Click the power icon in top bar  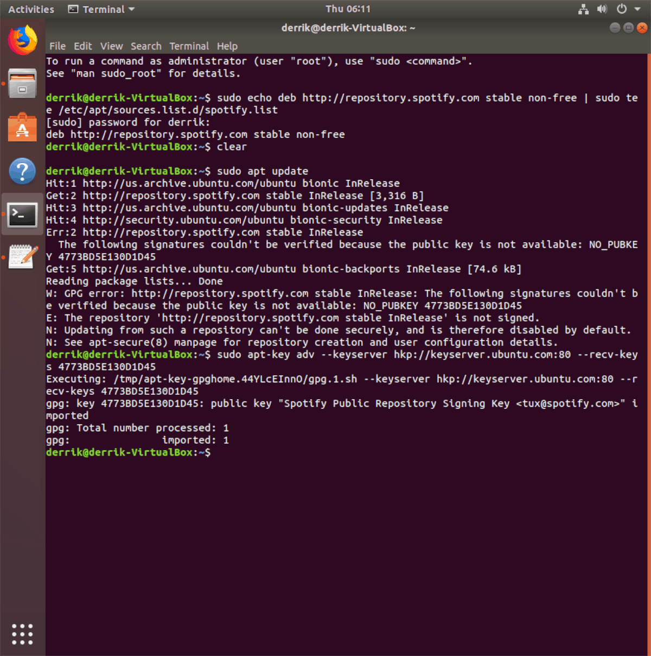point(622,9)
